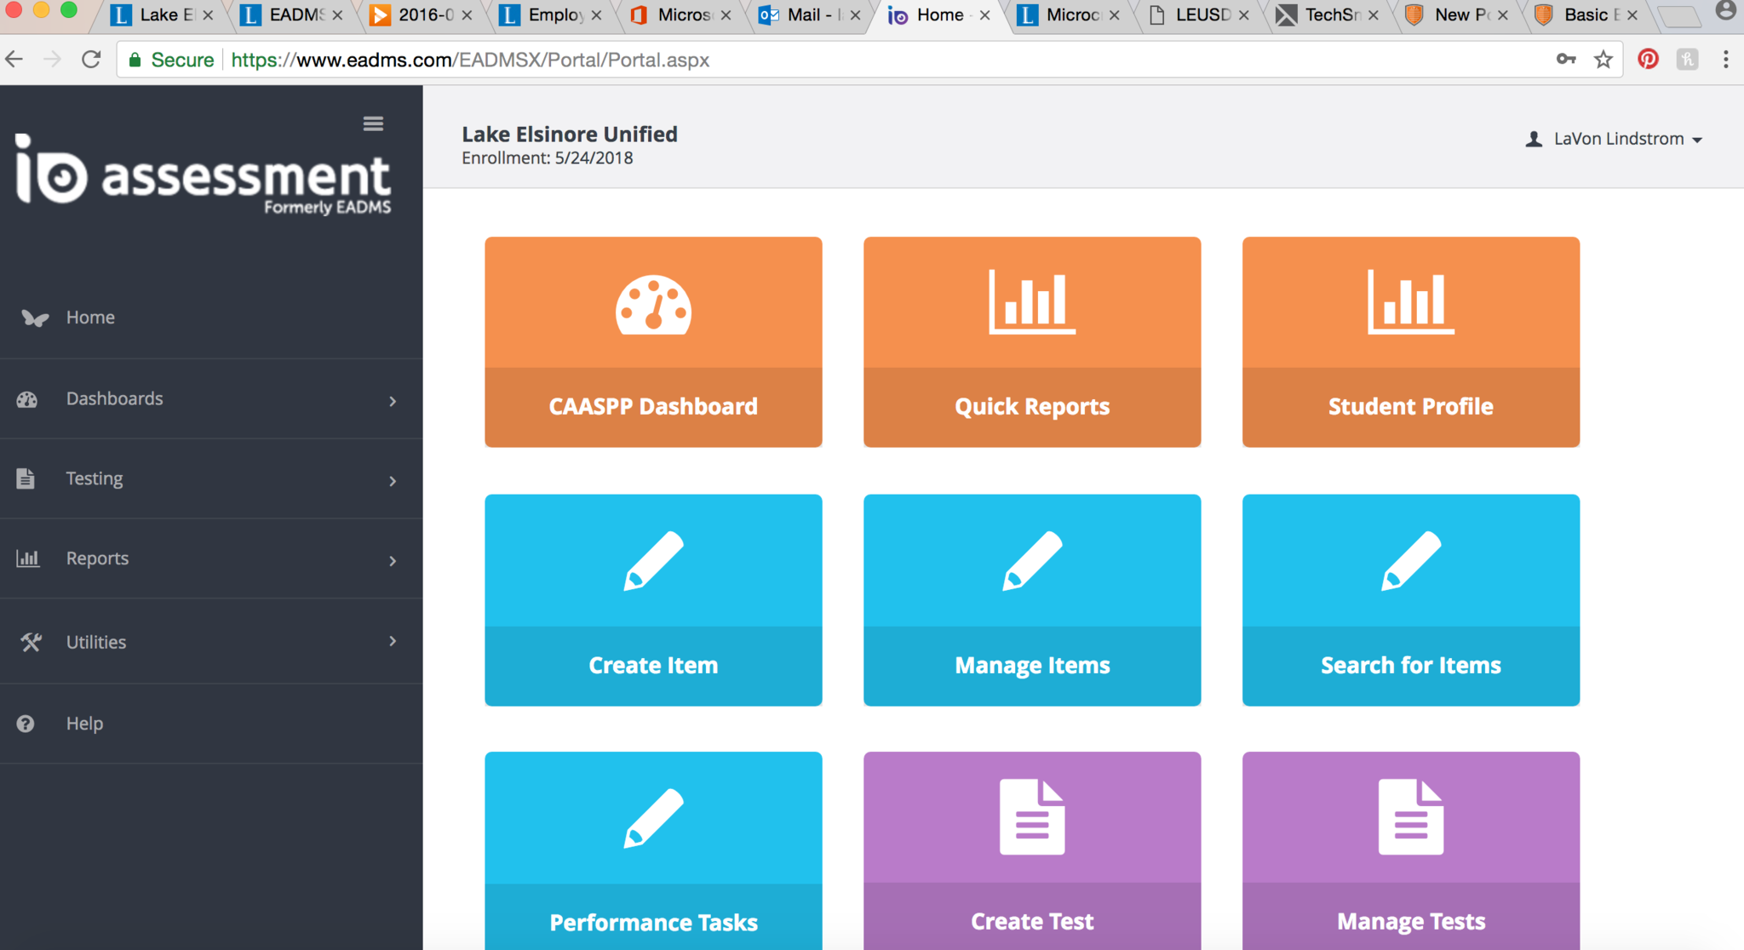Click the Student Profile chart icon
This screenshot has width=1744, height=950.
click(x=1410, y=302)
